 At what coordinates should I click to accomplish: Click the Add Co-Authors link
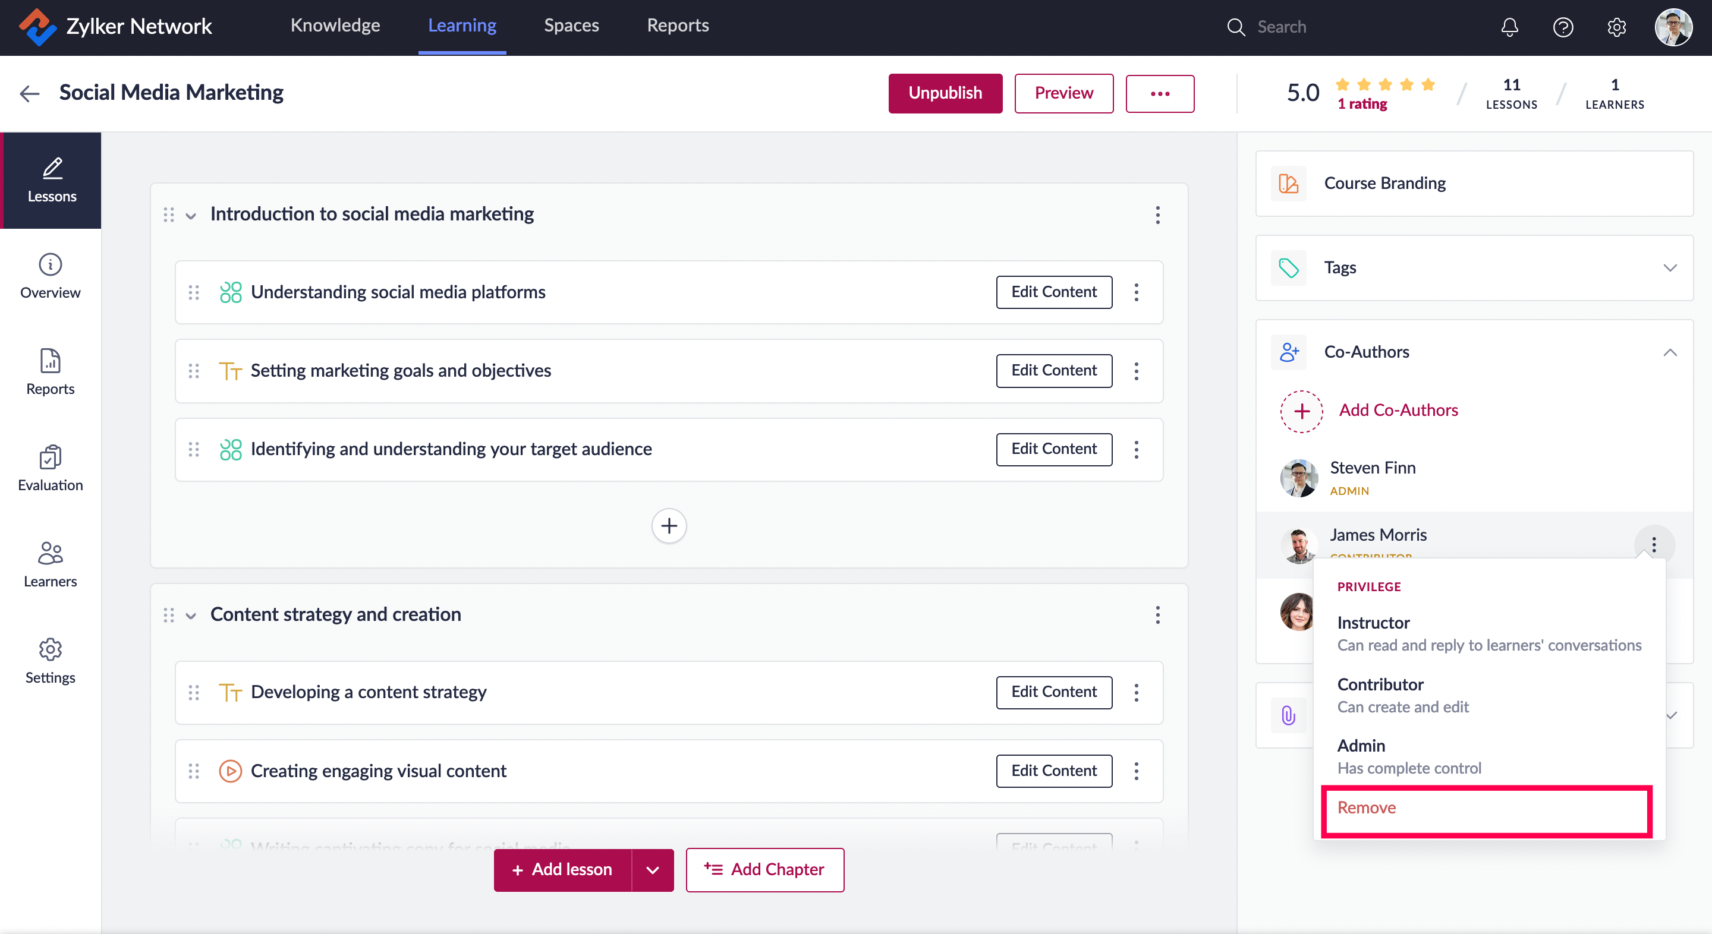point(1398,410)
